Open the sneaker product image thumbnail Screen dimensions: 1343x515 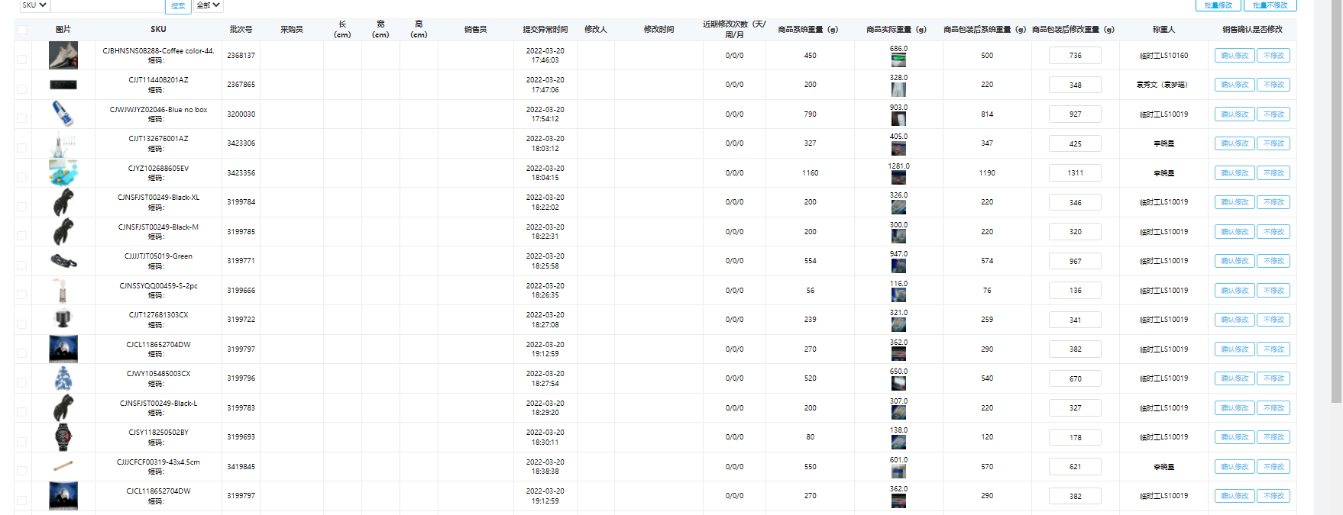click(63, 56)
